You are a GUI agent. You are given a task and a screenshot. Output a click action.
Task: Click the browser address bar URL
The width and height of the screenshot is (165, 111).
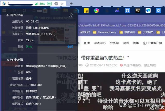(x=121, y=25)
